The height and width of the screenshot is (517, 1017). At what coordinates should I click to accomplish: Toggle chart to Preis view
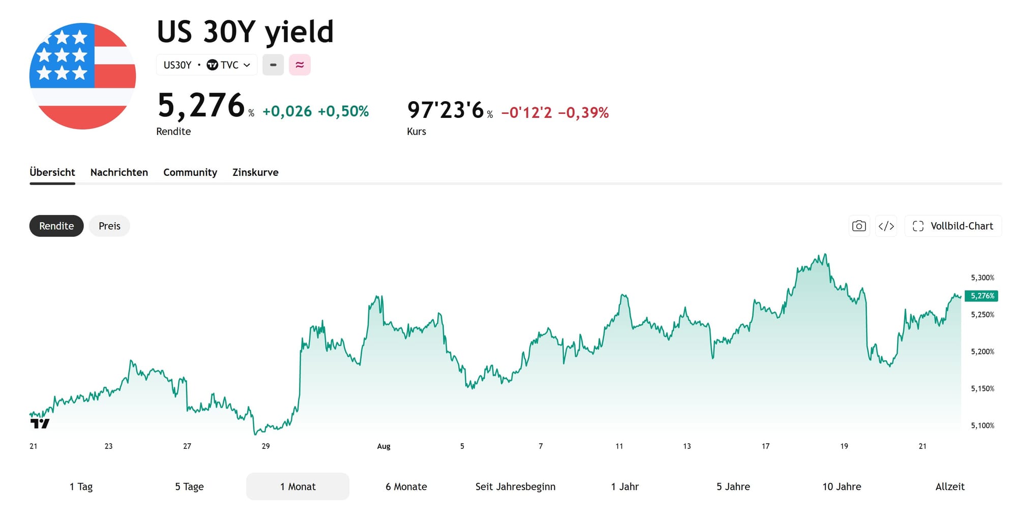109,226
